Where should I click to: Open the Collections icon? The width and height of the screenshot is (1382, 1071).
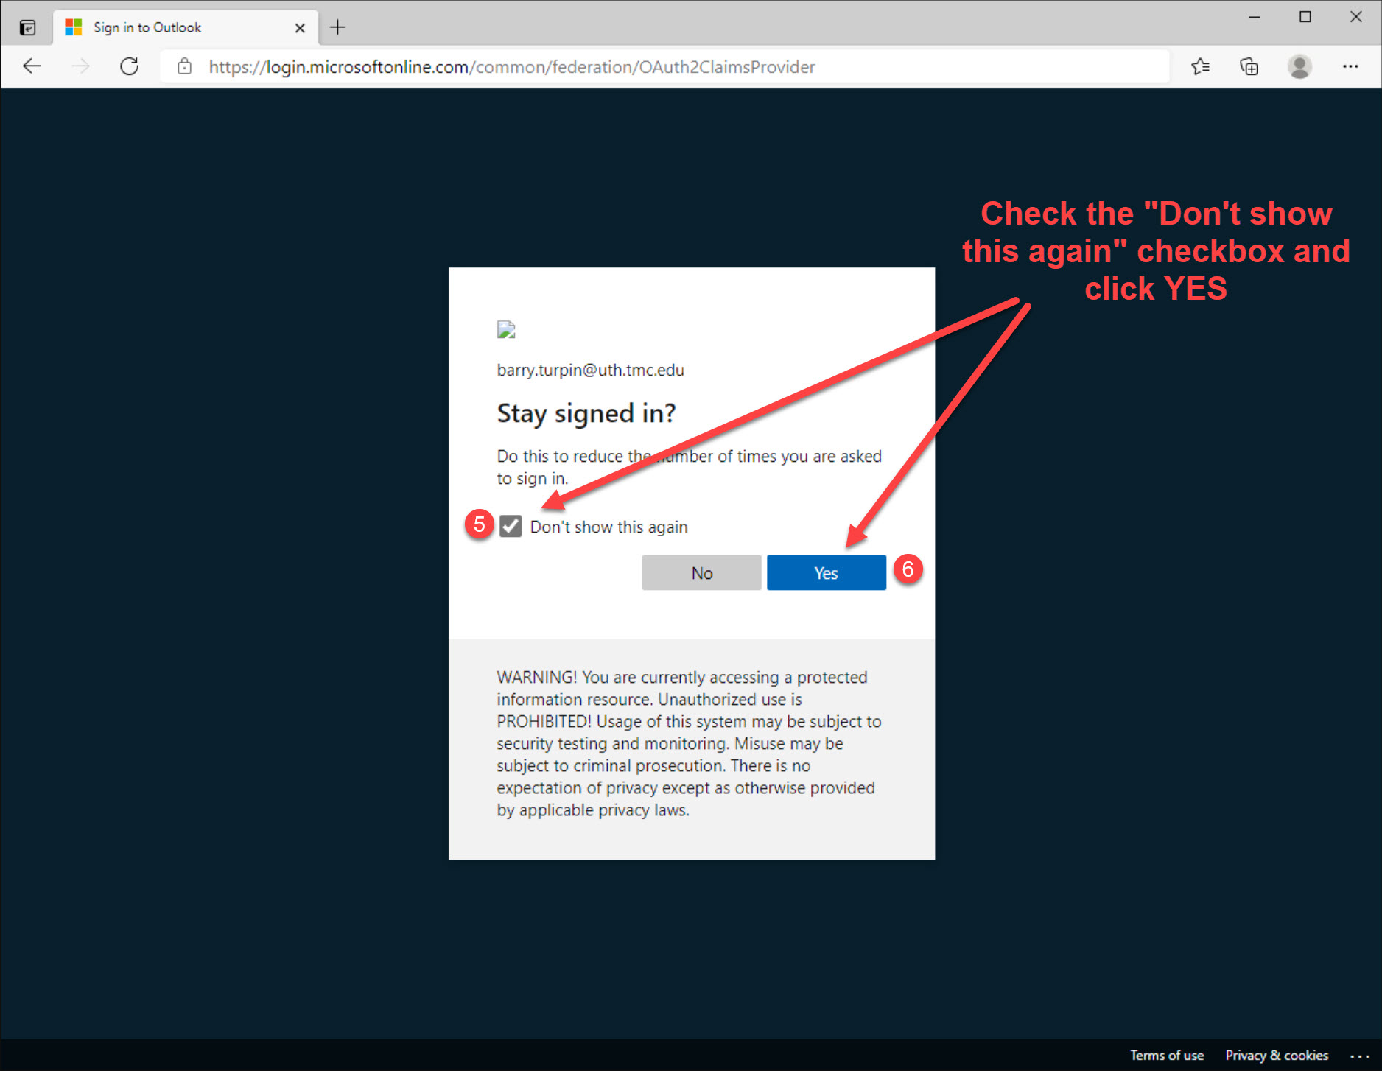pyautogui.click(x=1249, y=66)
